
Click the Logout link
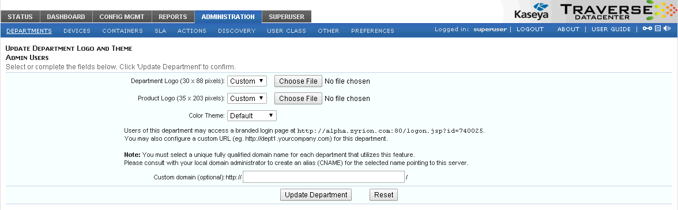click(x=530, y=29)
